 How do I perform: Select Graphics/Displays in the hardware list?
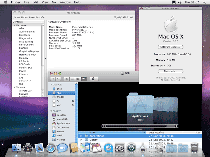[29, 51]
